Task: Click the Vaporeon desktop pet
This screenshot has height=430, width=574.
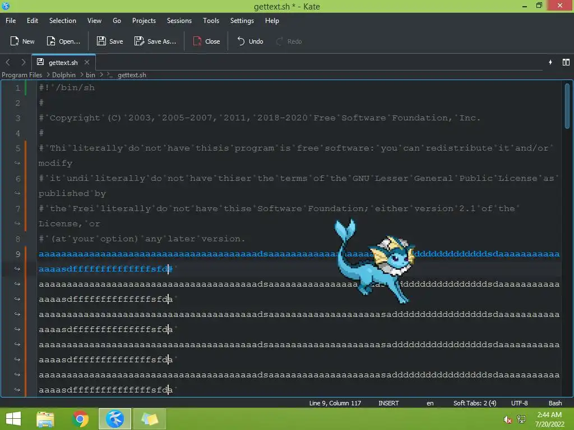Action: 374,261
